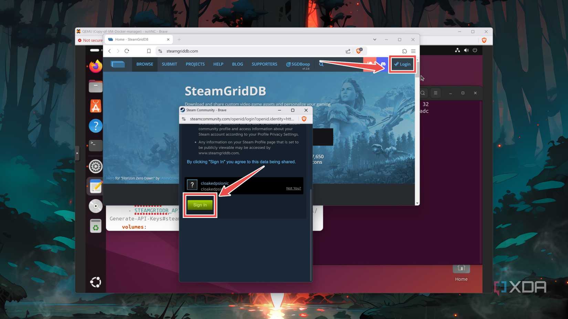Select the Home - SteamGridDB tab
Viewport: 568px width, 319px height.
(x=138, y=40)
